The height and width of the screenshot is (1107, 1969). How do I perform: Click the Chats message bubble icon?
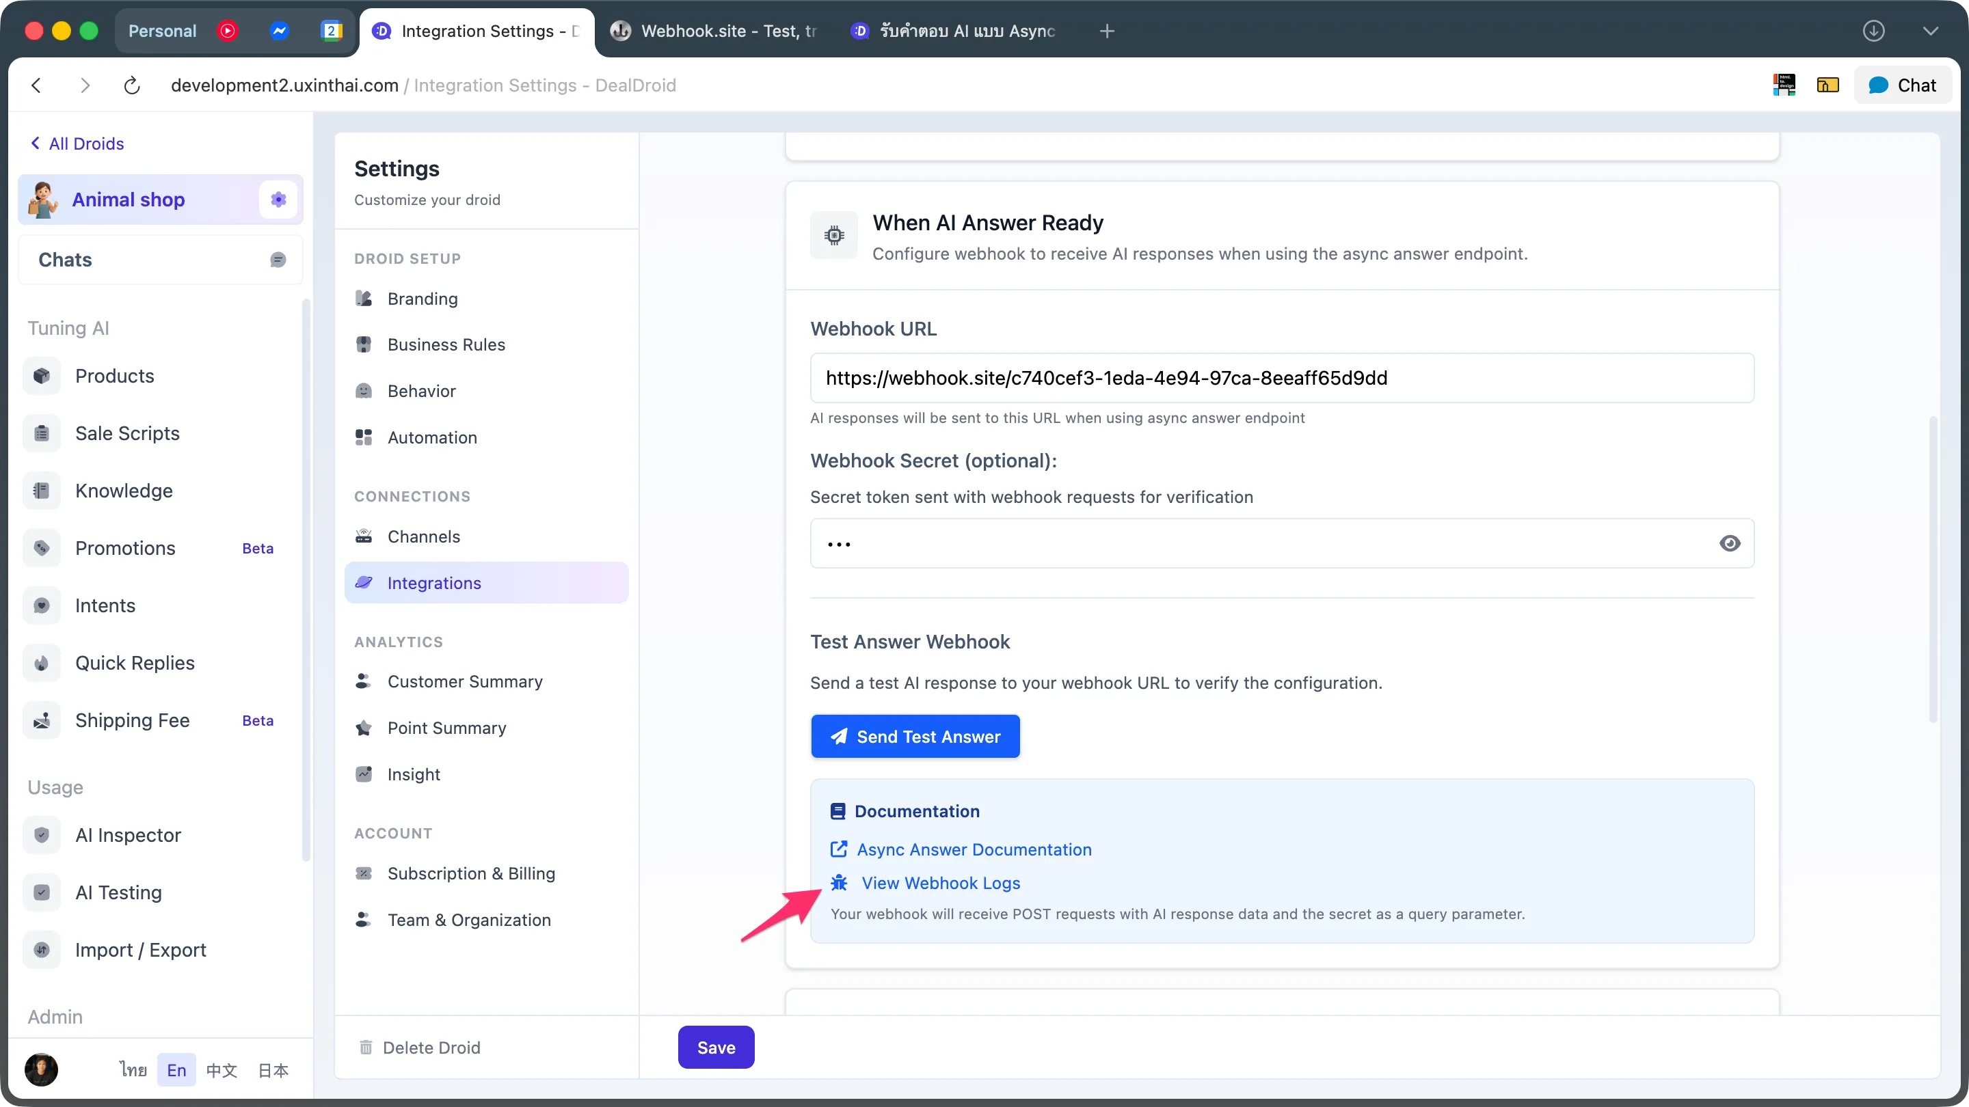278,259
